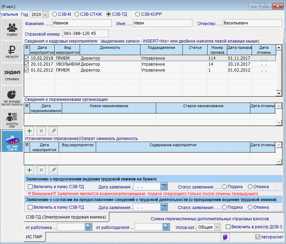Uncheck the 01.02.2012 ПРИЕМ row checkbox
The image size is (286, 244).
tap(27, 70)
